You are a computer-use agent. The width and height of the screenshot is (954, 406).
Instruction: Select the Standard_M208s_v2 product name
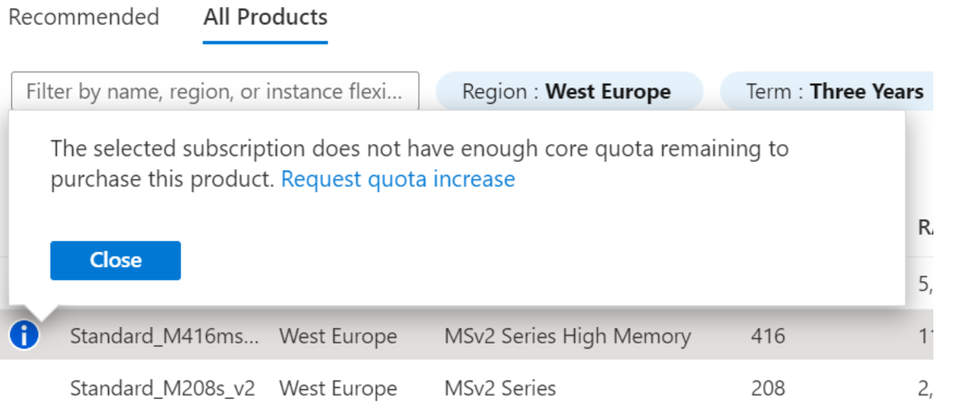click(x=162, y=388)
